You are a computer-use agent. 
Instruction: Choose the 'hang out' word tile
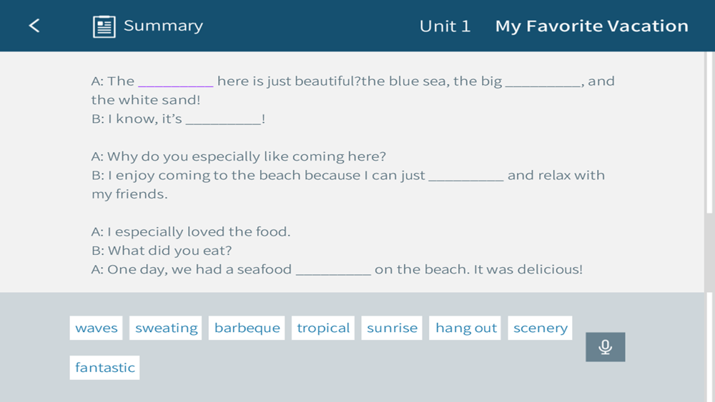click(x=465, y=328)
